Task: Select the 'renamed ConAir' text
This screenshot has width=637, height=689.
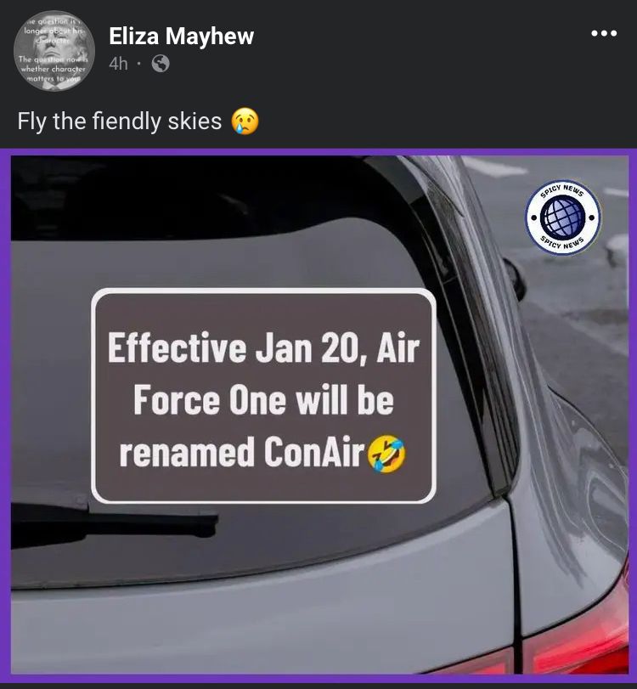Action: 242,452
